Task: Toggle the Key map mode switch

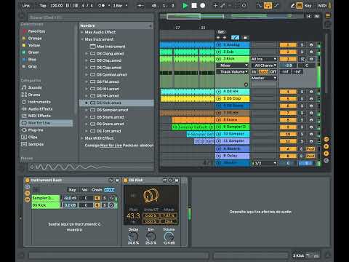Action: coord(308,6)
